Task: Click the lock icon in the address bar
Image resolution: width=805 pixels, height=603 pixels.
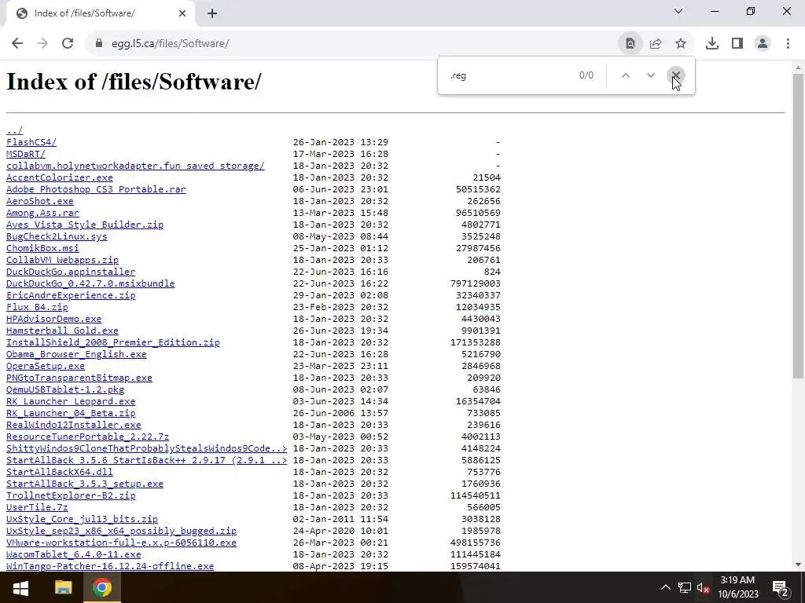Action: pyautogui.click(x=99, y=44)
